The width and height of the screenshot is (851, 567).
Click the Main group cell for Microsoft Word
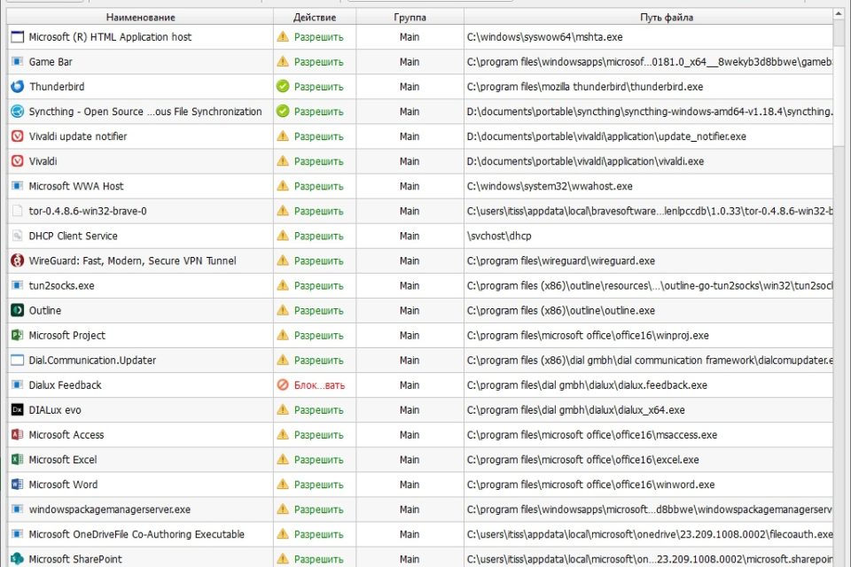pyautogui.click(x=410, y=485)
